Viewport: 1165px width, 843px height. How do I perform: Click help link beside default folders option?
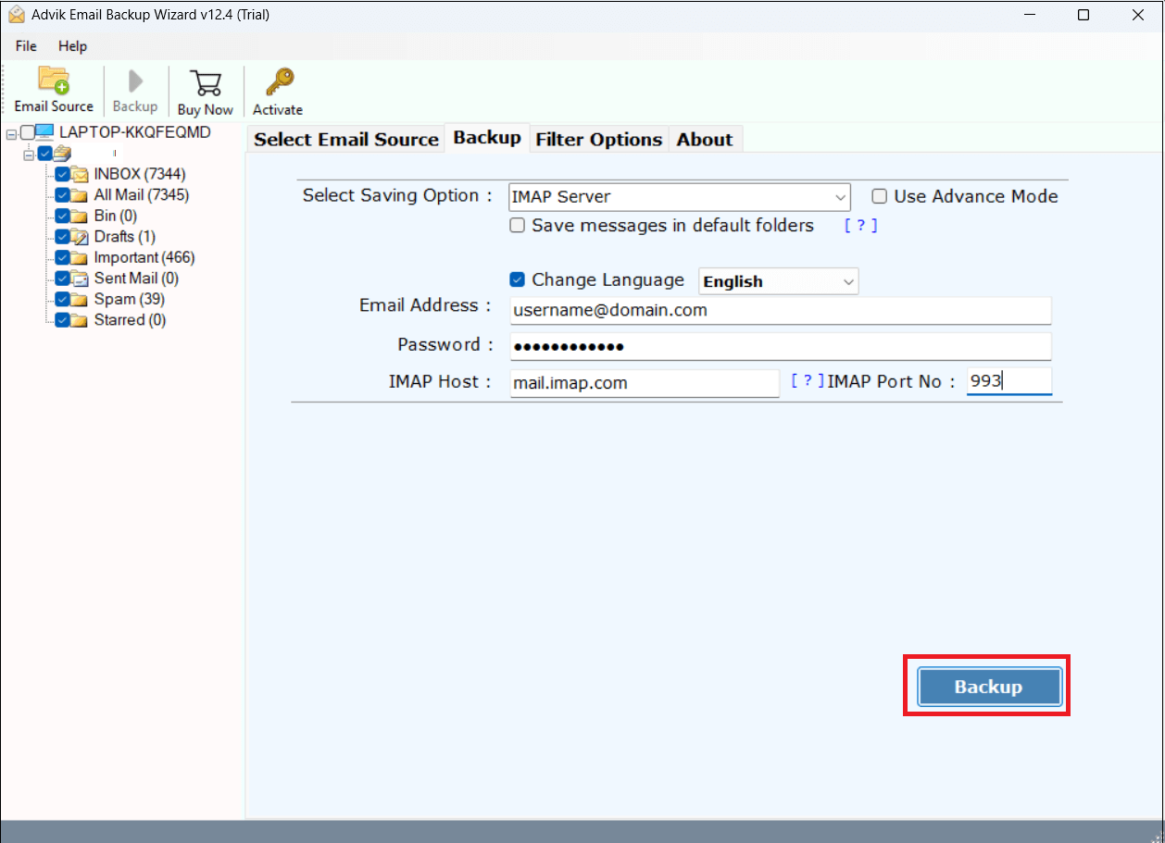860,225
